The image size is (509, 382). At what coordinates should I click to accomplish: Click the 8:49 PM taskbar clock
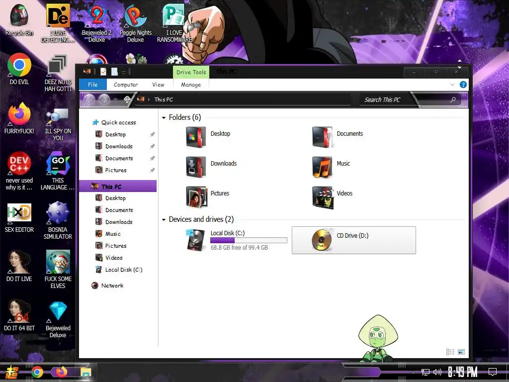tap(463, 372)
